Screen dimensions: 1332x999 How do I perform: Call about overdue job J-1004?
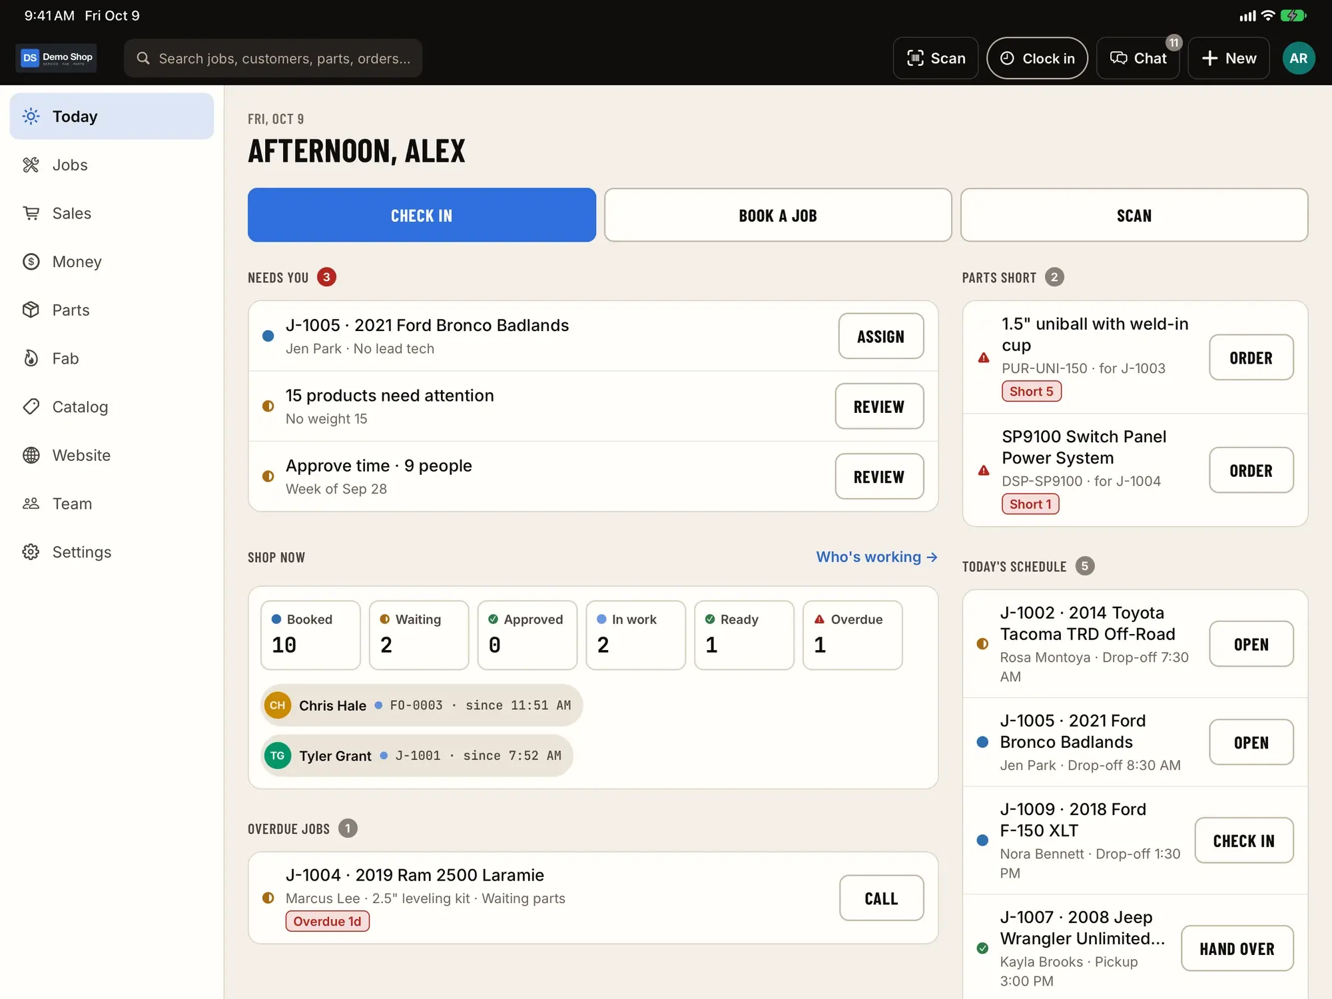tap(881, 898)
